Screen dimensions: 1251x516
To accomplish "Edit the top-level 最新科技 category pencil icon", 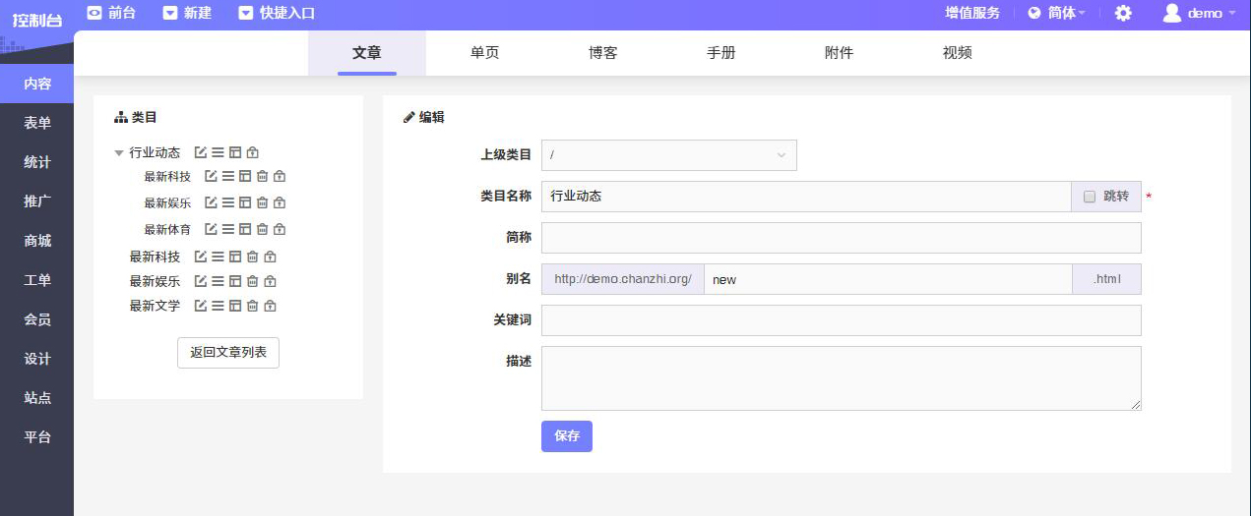I will [x=201, y=257].
